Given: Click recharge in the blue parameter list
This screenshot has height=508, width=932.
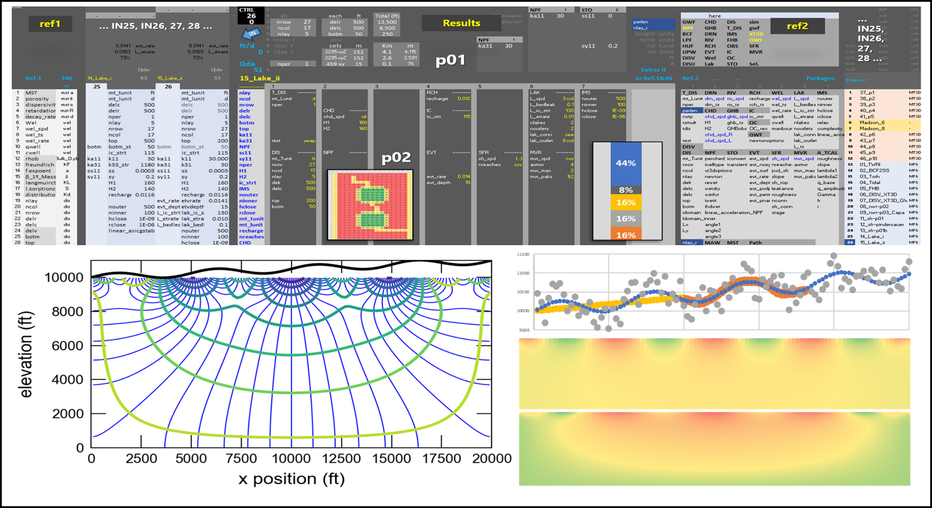Looking at the screenshot, I should (251, 231).
